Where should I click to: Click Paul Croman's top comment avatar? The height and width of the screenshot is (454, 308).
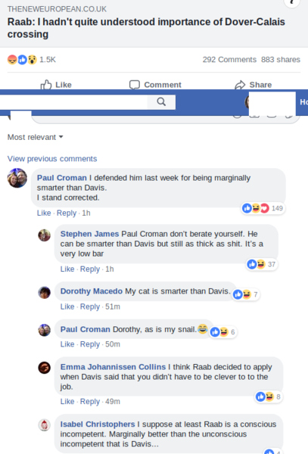pos(17,178)
